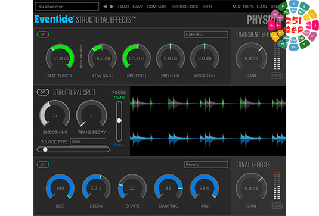Screen dimensions: 319x216
Task: Click the COMPARE button
Action: pyautogui.click(x=157, y=7)
